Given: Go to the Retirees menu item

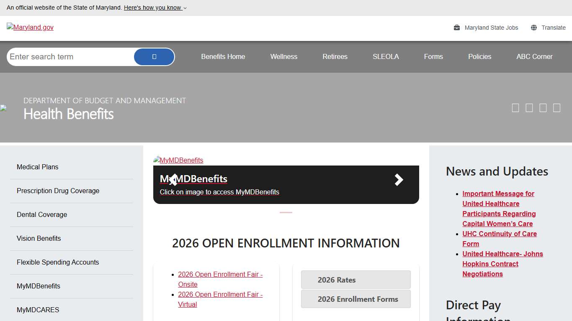Looking at the screenshot, I should (335, 57).
